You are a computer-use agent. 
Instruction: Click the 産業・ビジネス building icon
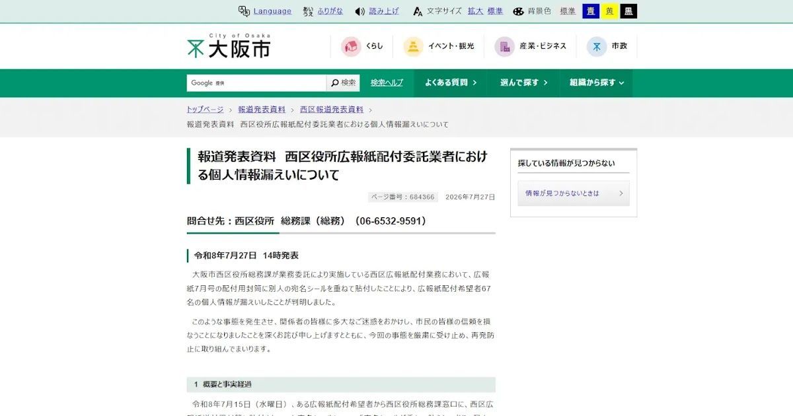click(505, 46)
